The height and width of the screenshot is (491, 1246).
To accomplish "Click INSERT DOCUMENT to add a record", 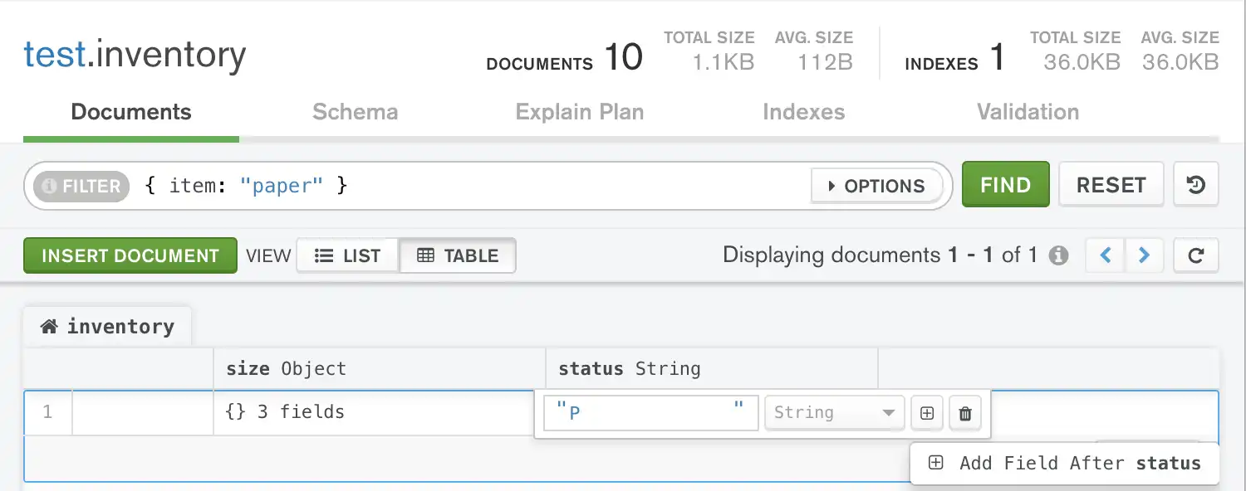I will [x=130, y=255].
